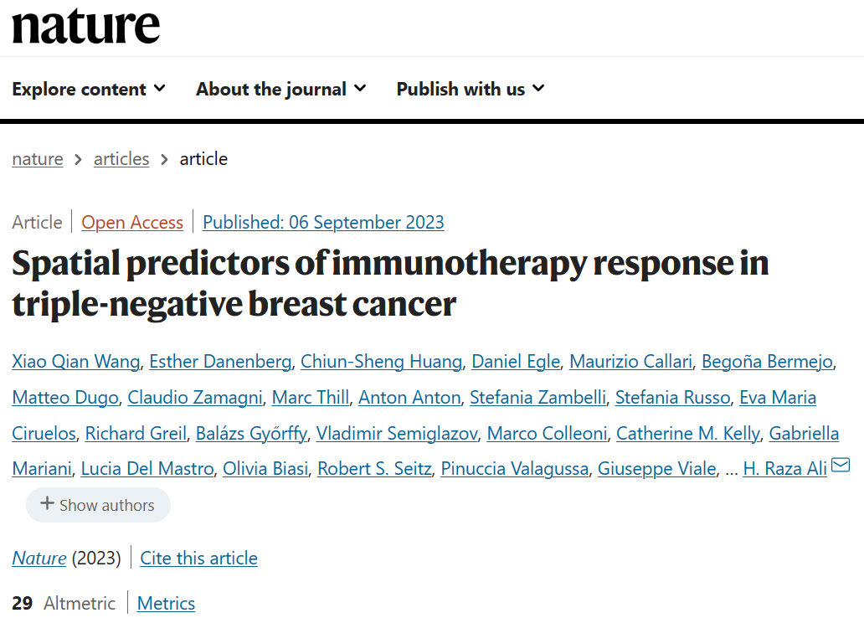Expand the Publish with us menu
This screenshot has height=618, width=864.
click(x=470, y=89)
